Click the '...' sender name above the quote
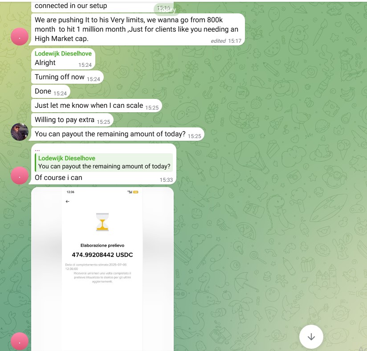Image resolution: width=367 pixels, height=351 pixels. 37,149
